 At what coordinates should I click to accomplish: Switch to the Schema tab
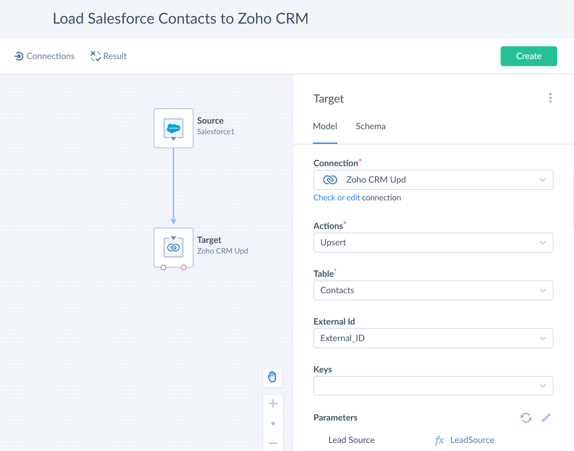(371, 126)
